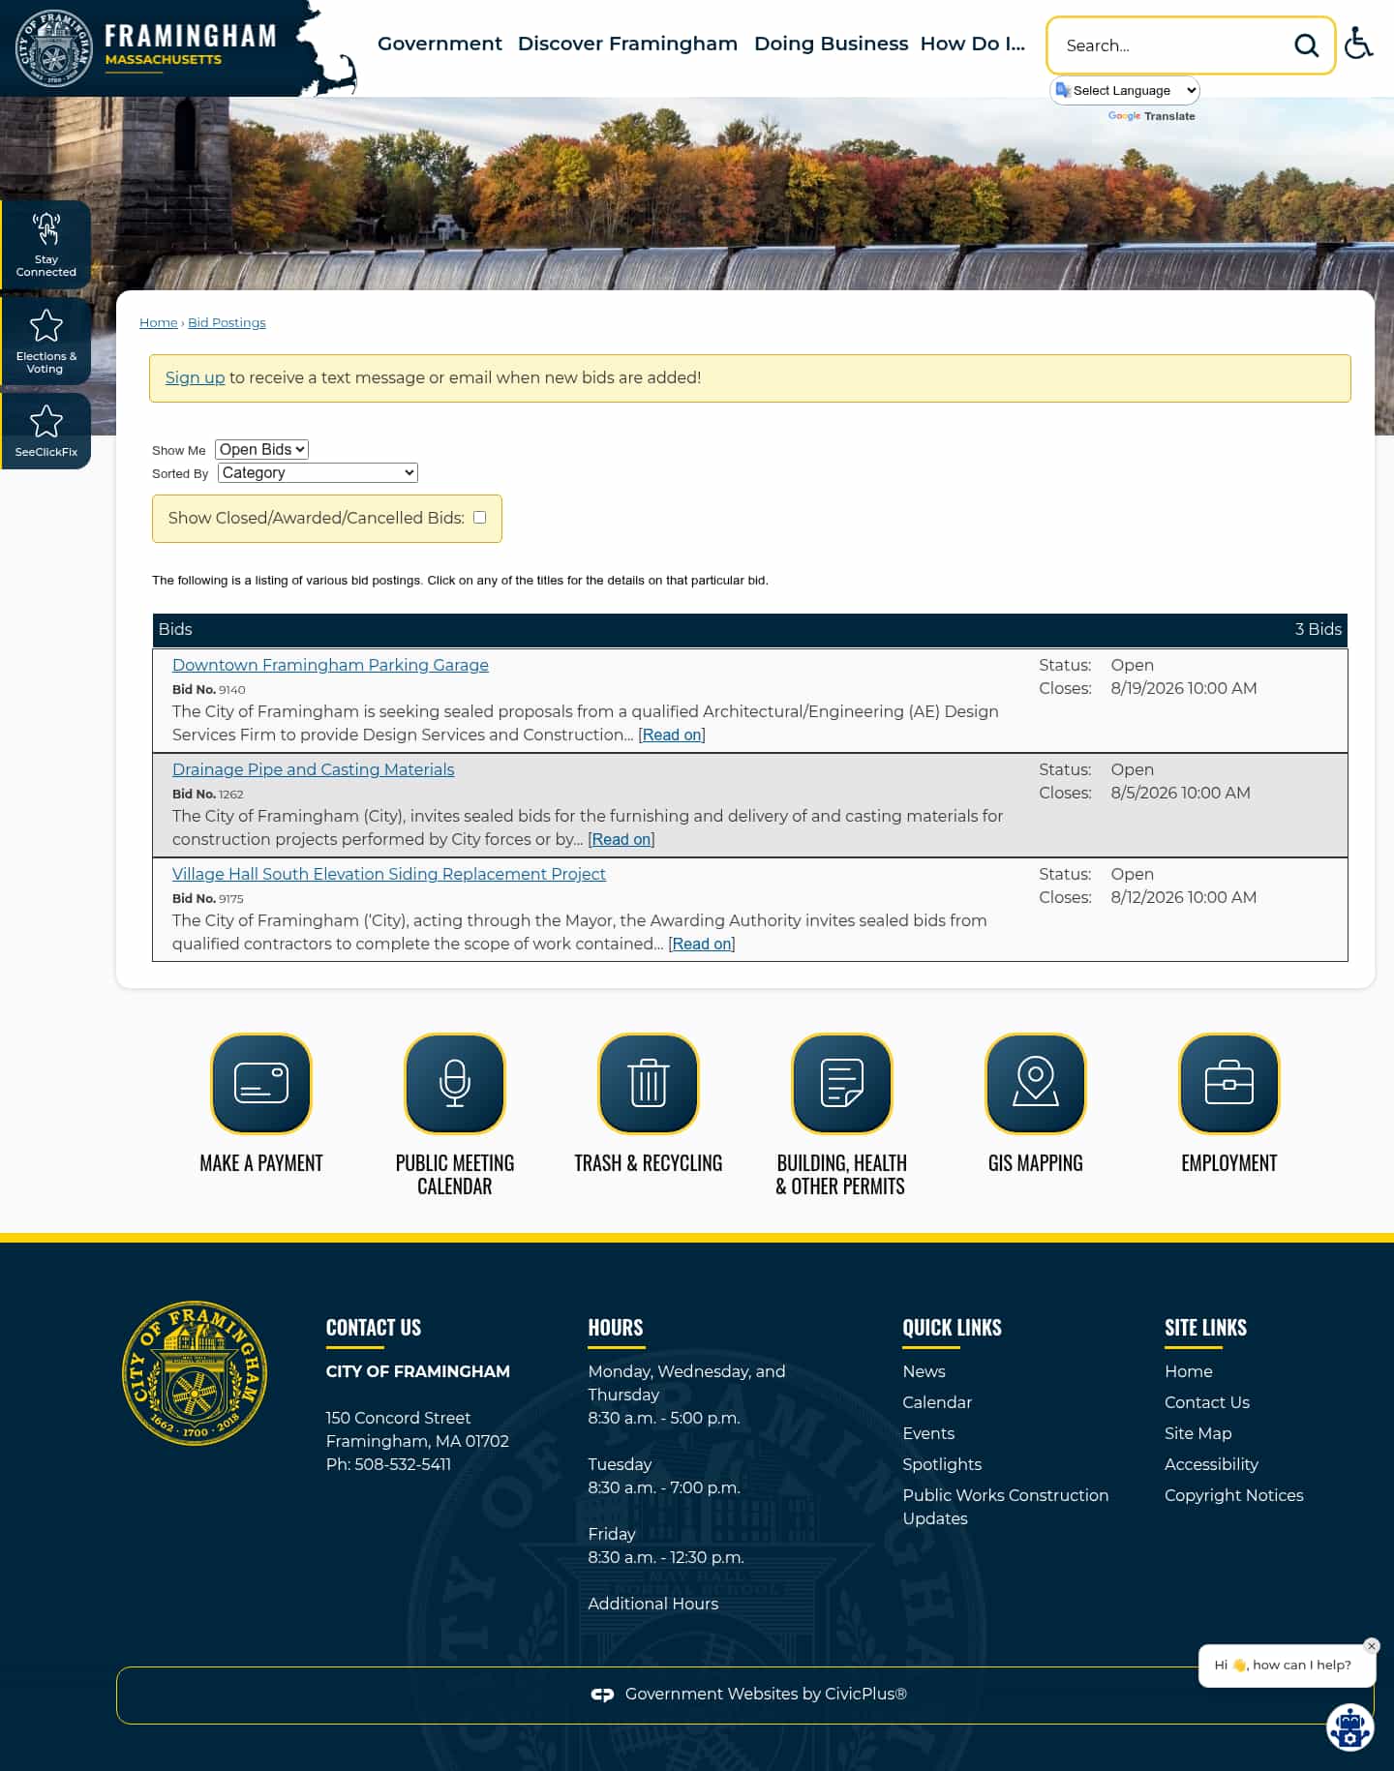Click the GIS Mapping label
Screen dimensions: 1394x1771
[1036, 1163]
